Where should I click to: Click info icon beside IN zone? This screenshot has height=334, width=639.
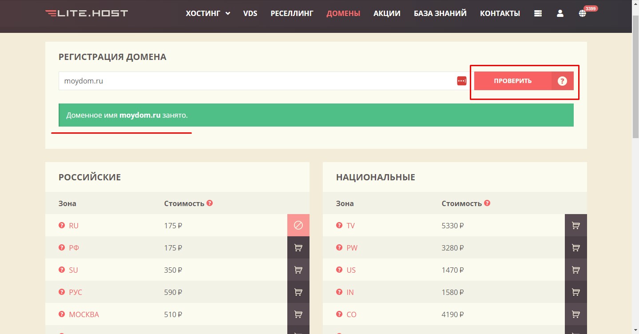(x=339, y=292)
